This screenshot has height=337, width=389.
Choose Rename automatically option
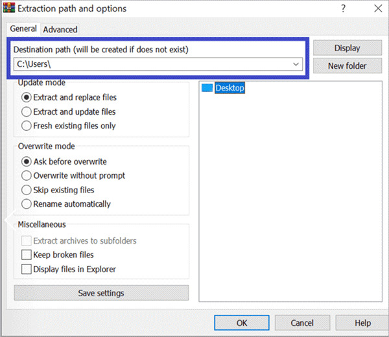tap(27, 204)
